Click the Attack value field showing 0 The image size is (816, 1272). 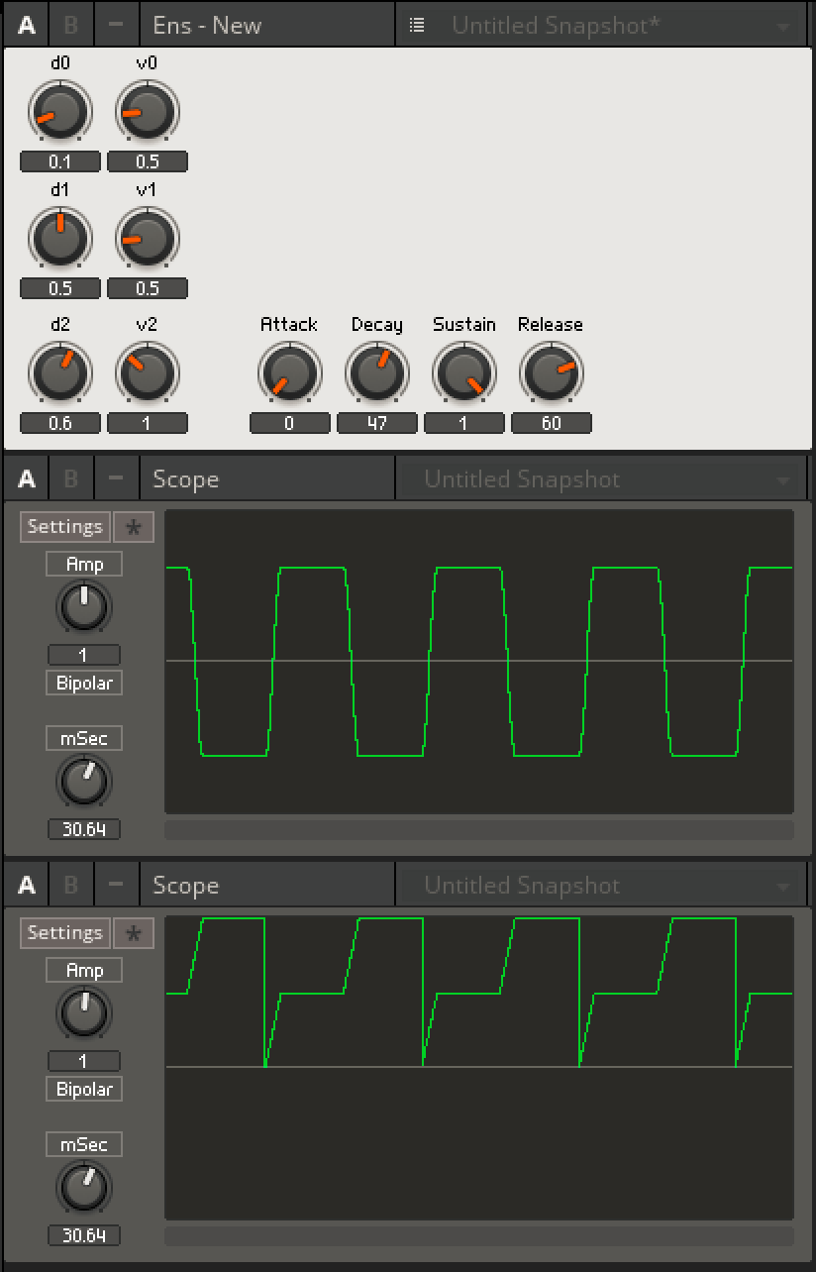tap(290, 423)
